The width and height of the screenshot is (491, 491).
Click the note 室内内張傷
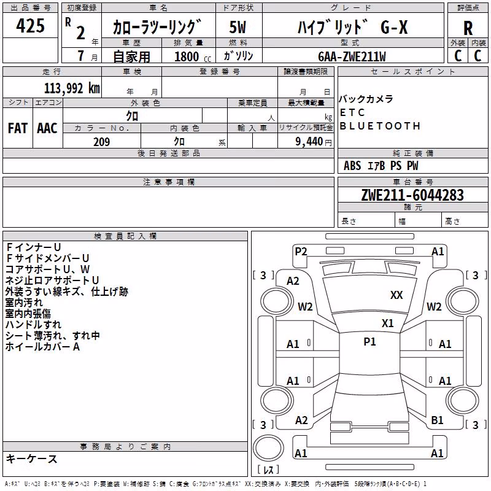click(x=28, y=314)
